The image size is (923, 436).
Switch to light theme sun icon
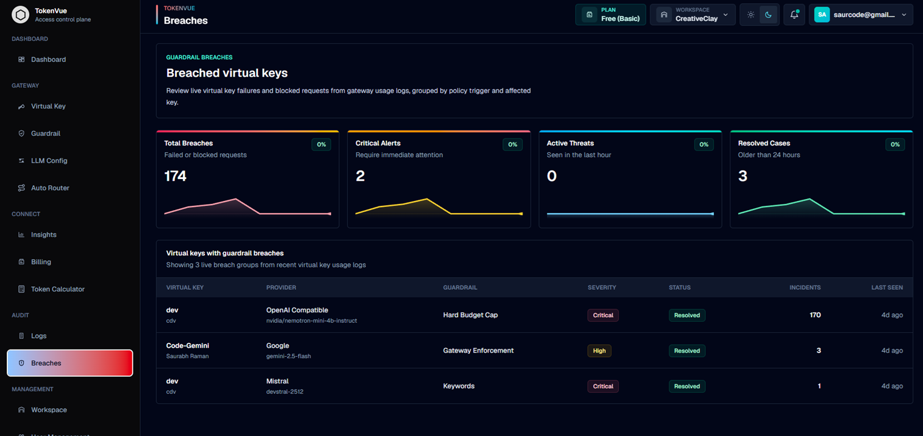(750, 15)
